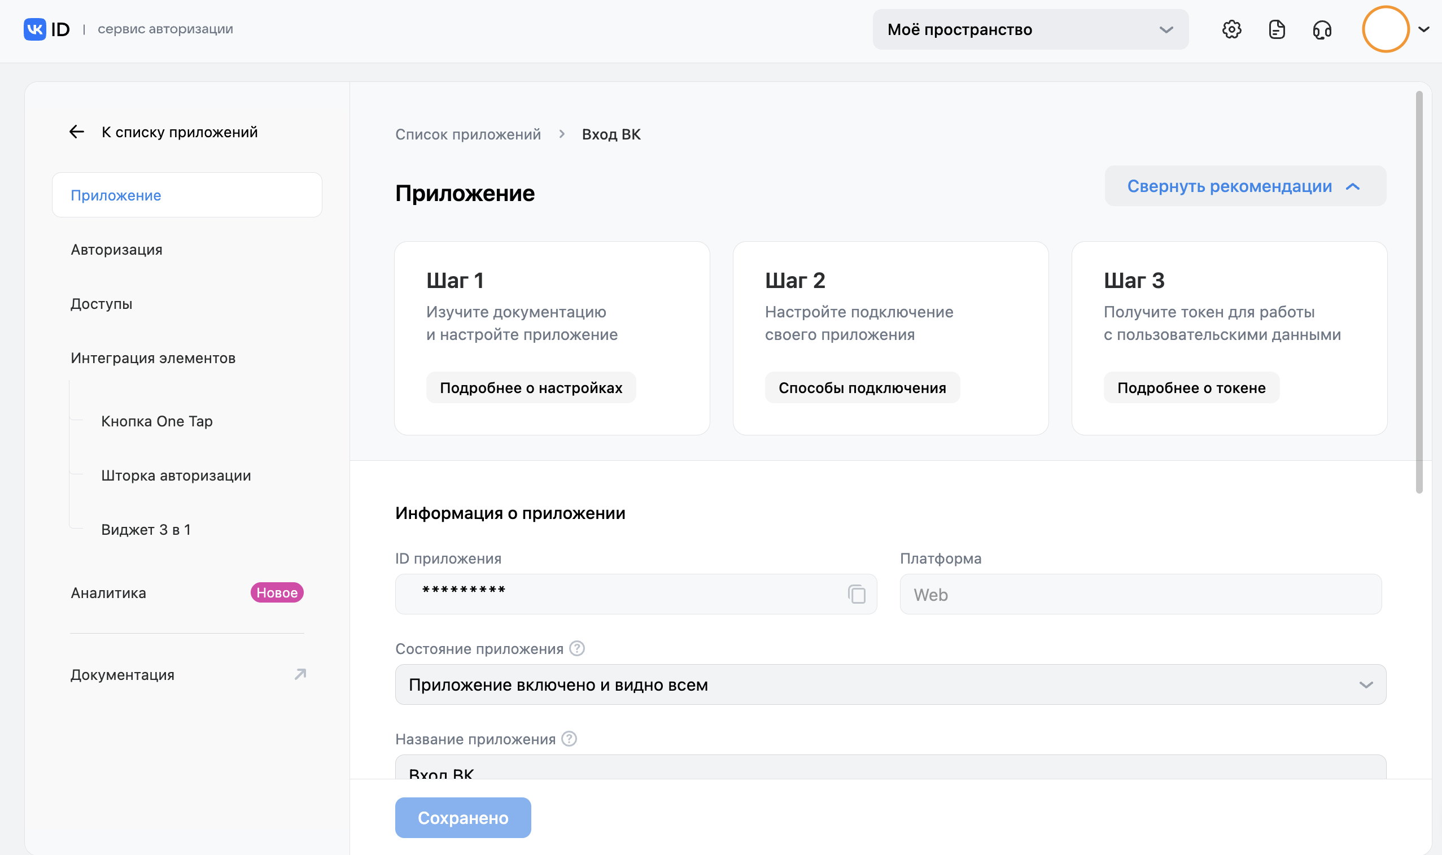Open settings gear icon in header
1442x855 pixels.
tap(1231, 29)
